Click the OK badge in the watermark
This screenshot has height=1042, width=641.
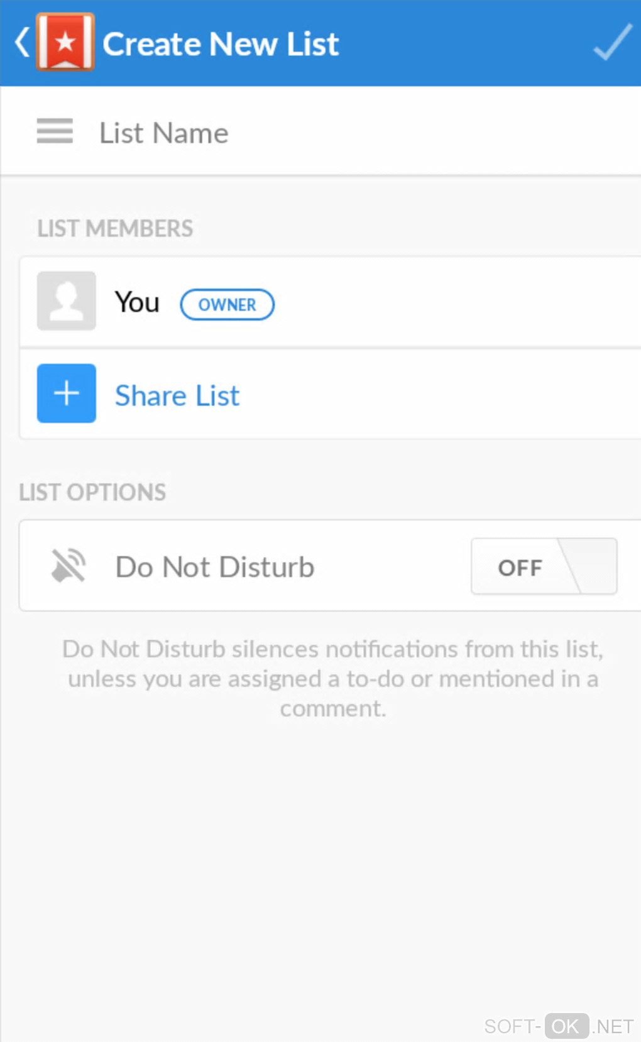[566, 1026]
